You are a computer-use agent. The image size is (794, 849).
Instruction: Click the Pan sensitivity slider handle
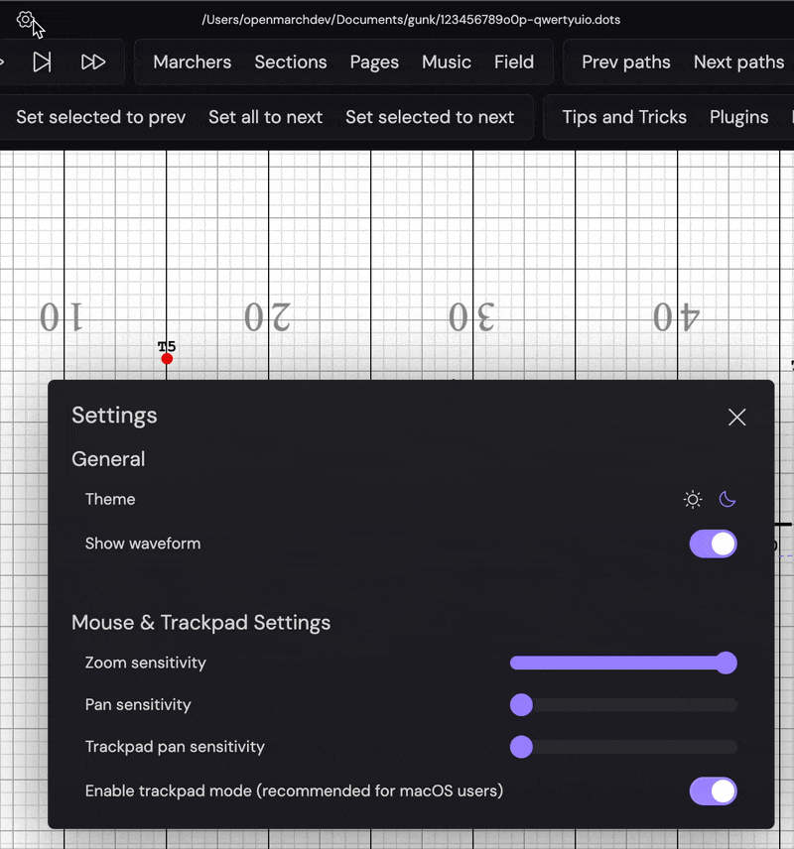(x=521, y=705)
